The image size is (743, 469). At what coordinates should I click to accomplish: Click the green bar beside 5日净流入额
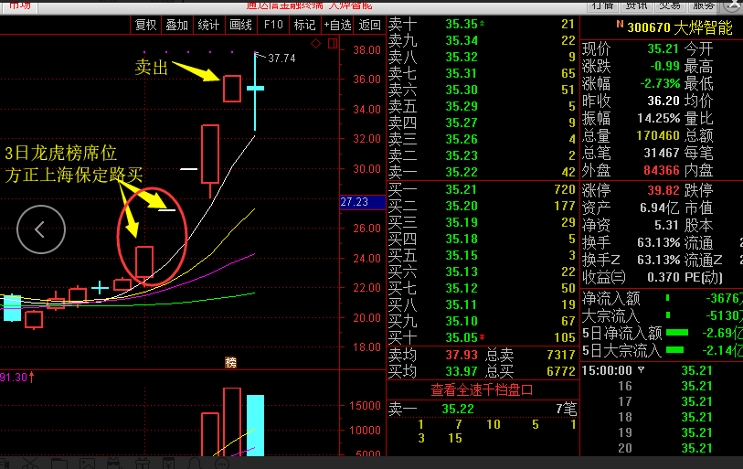[677, 332]
